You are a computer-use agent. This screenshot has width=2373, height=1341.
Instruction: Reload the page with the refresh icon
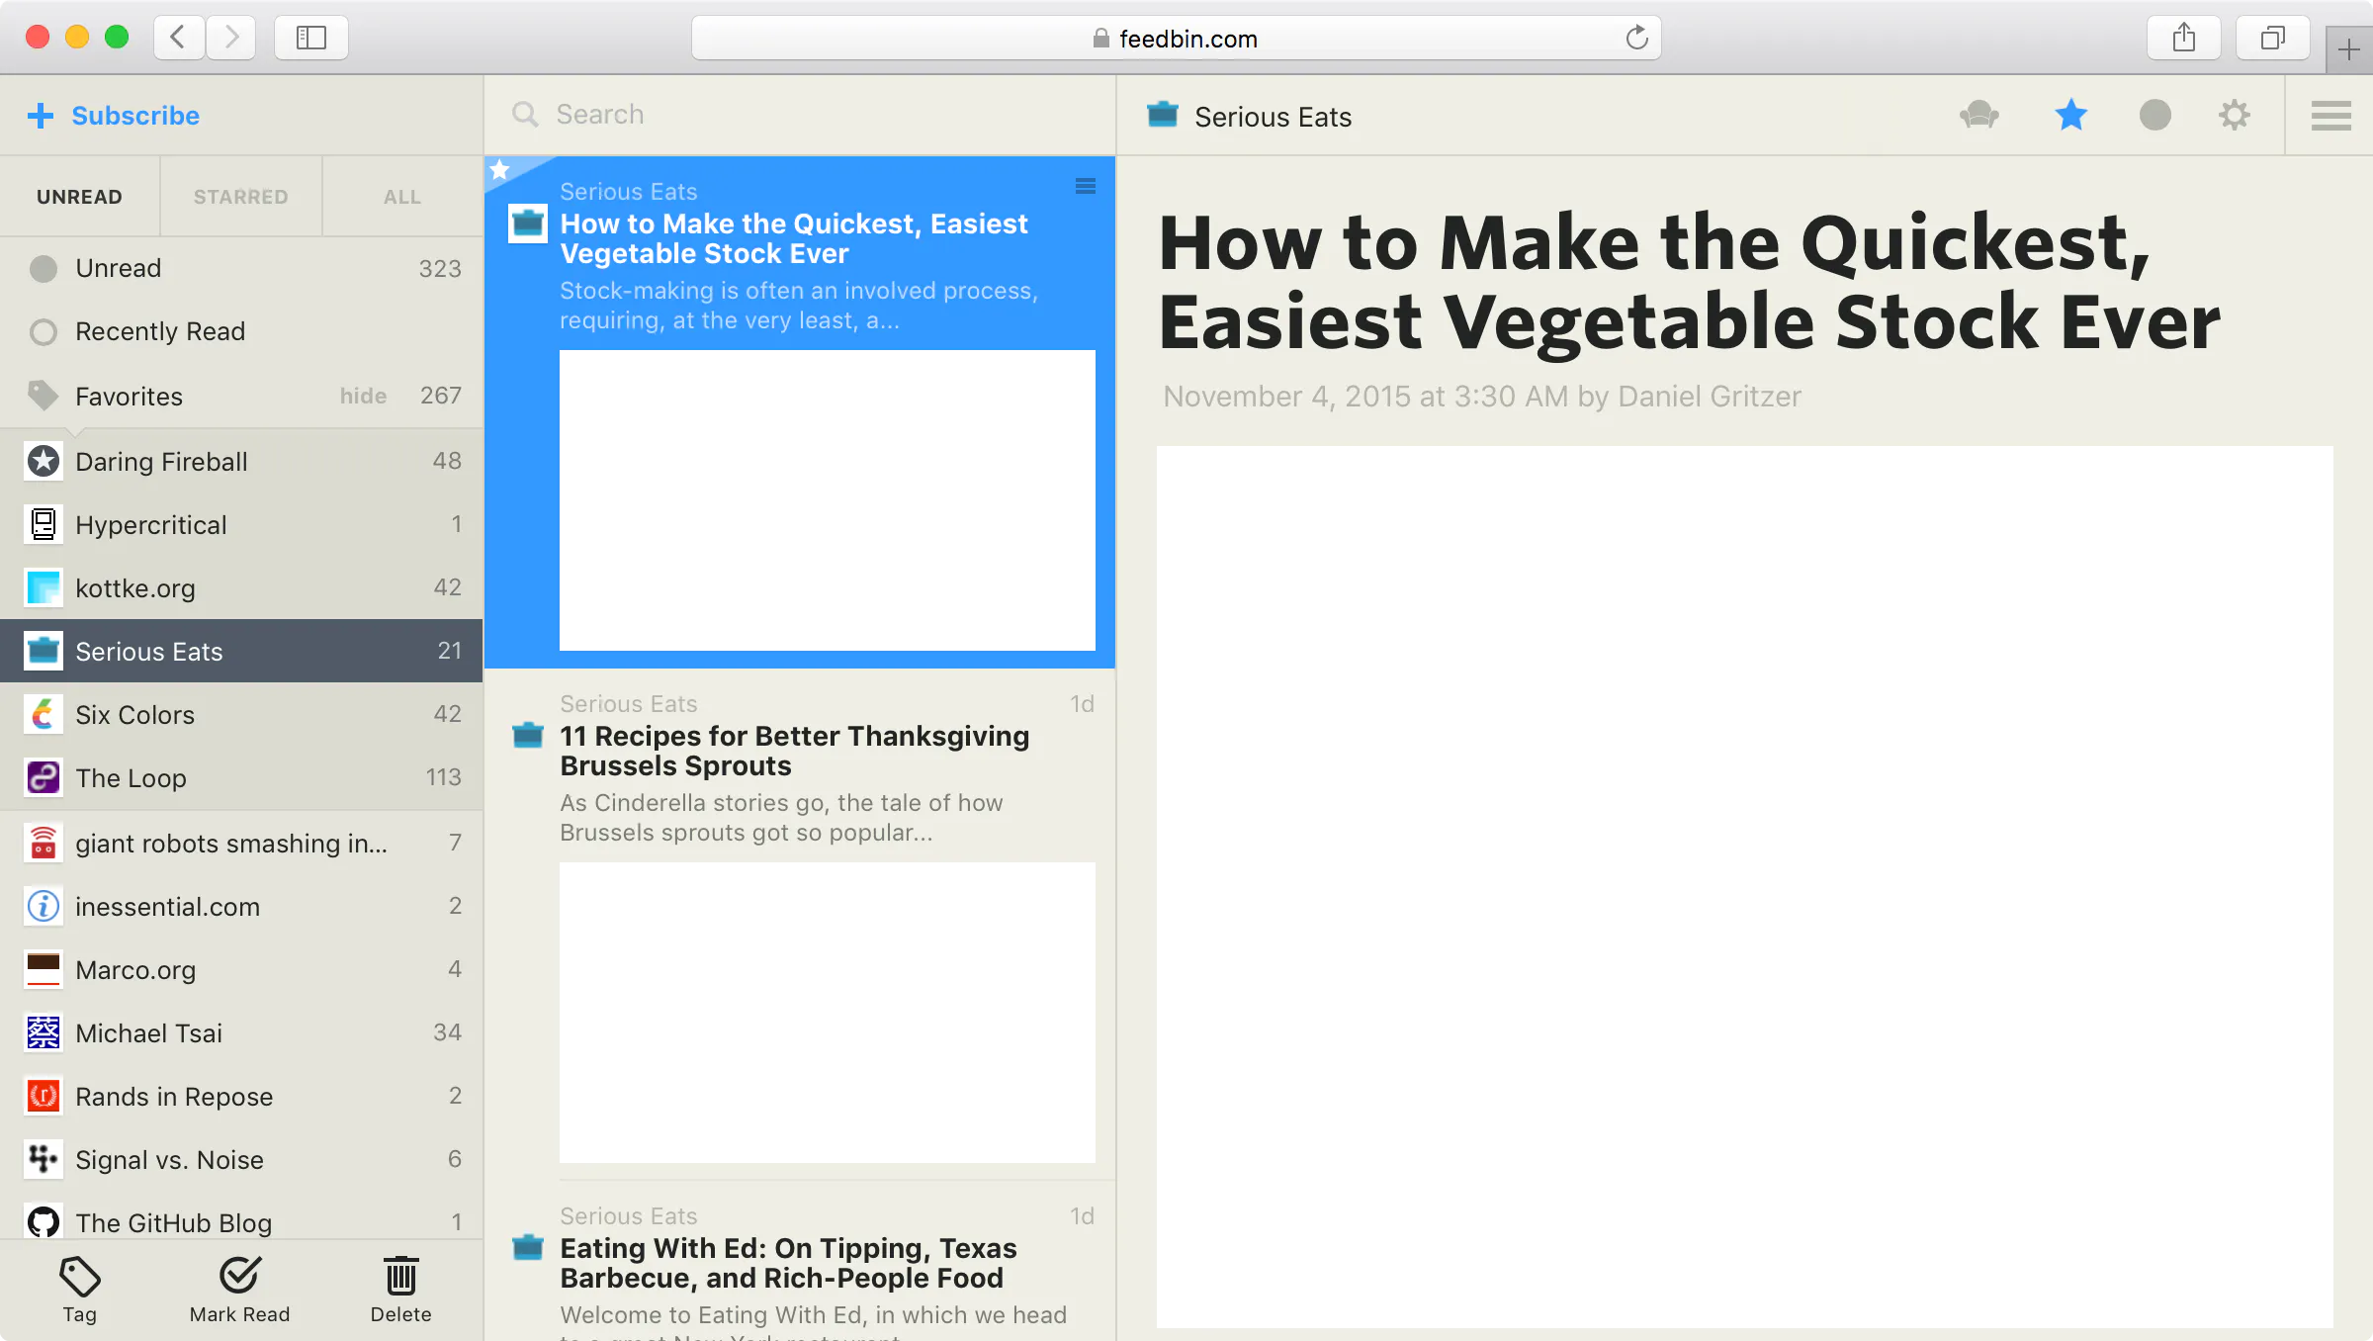(x=1637, y=38)
